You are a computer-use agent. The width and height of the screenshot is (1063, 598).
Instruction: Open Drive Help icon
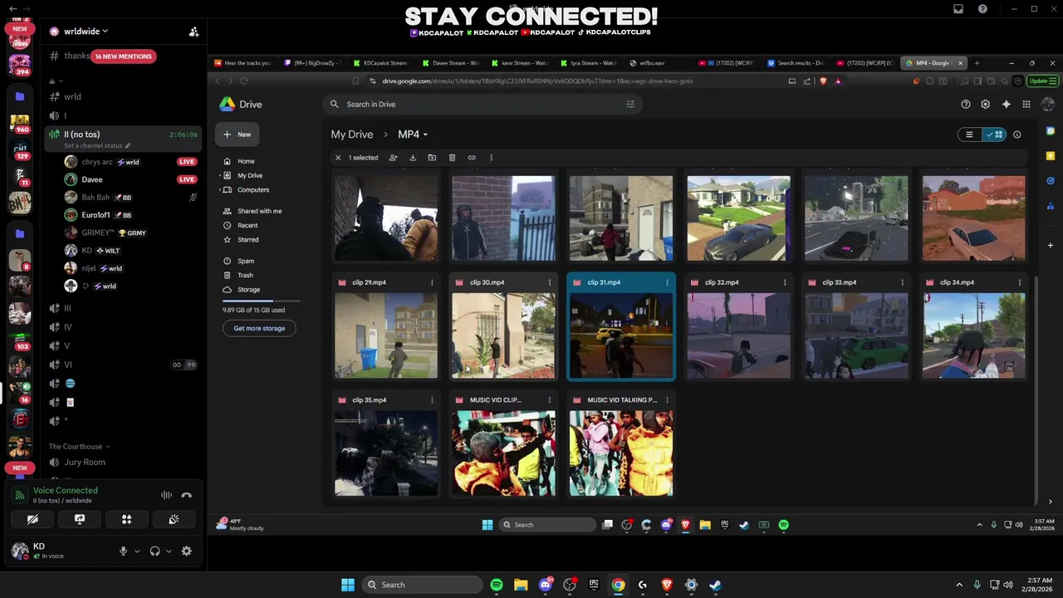click(965, 105)
